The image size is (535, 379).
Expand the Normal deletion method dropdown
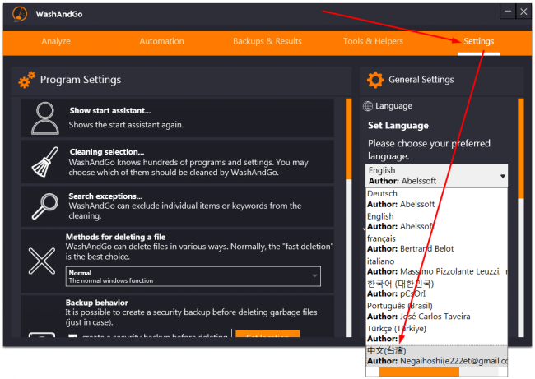[193, 276]
